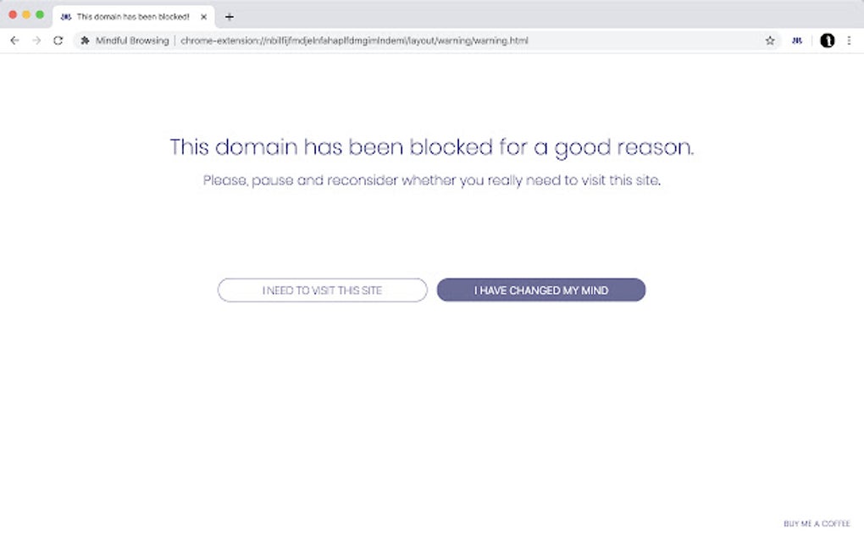
Task: Close the window with the red button
Action: [x=13, y=15]
